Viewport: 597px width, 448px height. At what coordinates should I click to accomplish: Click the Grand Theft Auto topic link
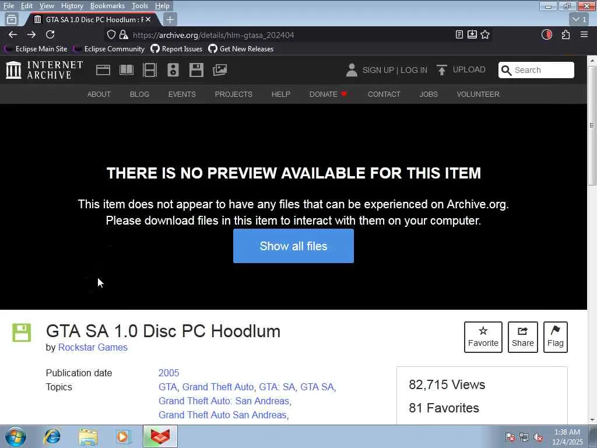[218, 387]
